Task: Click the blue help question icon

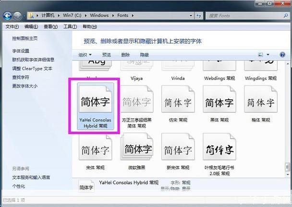Action: point(282,55)
